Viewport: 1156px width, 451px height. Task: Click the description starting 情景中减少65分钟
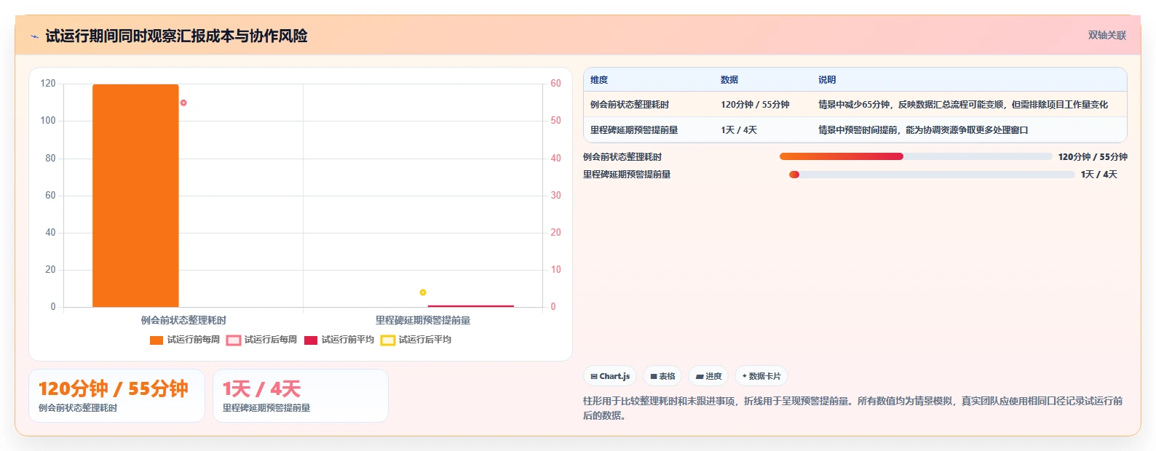(x=963, y=105)
